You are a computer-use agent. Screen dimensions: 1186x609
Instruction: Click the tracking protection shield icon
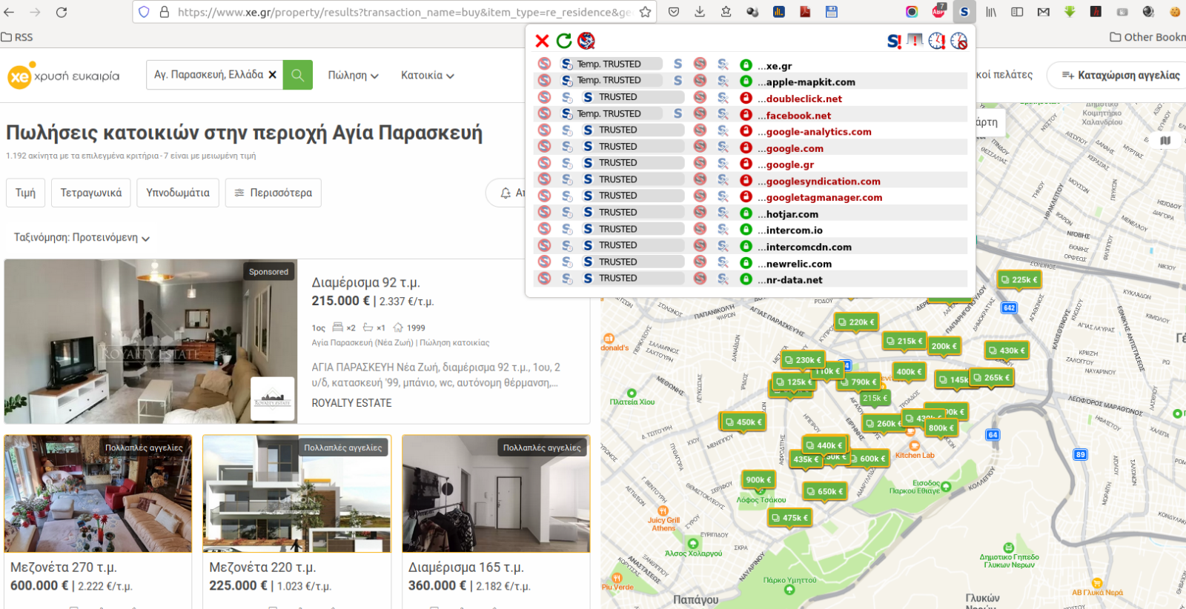(x=145, y=12)
